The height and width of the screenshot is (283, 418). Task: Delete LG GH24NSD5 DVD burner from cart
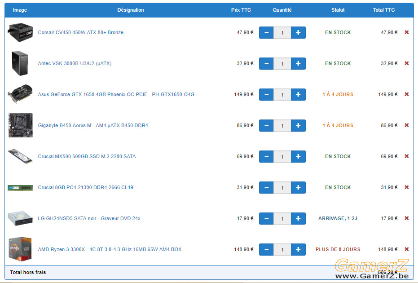[x=407, y=218]
